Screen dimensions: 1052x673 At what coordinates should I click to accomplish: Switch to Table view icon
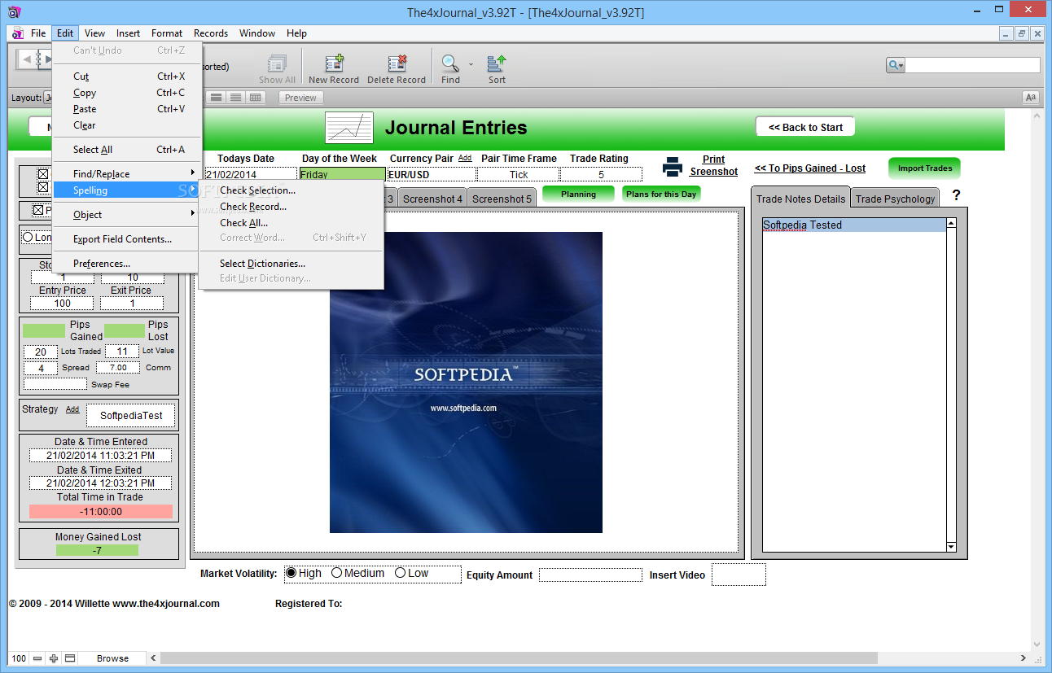click(256, 98)
